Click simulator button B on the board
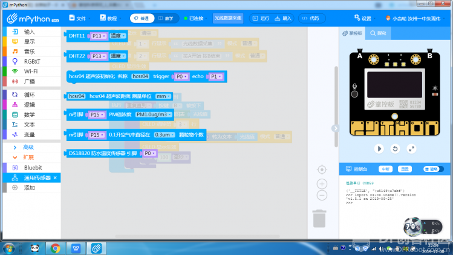The width and height of the screenshot is (453, 255). pos(429,54)
